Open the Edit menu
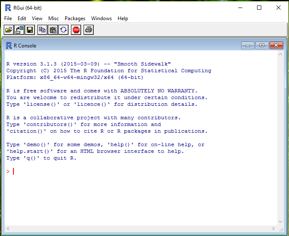 pos(22,18)
